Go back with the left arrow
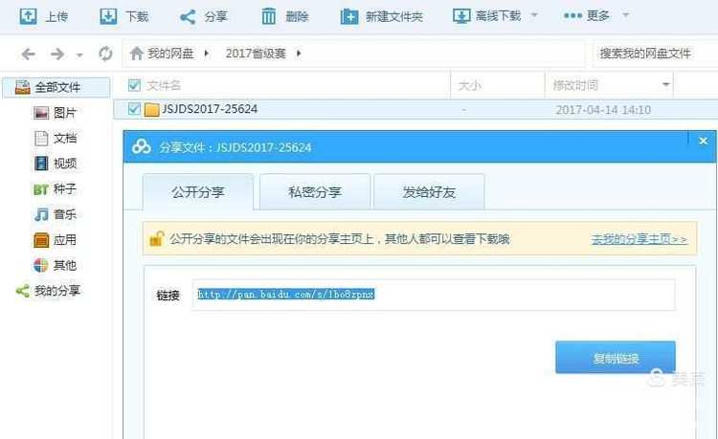718x439 pixels. pos(29,54)
